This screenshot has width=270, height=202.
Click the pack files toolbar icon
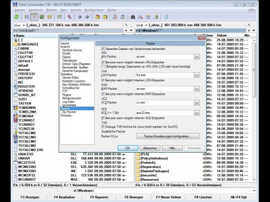click(97, 17)
